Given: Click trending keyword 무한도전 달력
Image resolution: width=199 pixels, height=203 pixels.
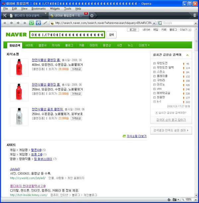Looking at the screenshot, I should (x=165, y=68).
